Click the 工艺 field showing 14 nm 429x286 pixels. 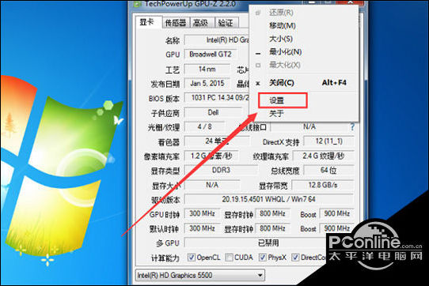207,69
